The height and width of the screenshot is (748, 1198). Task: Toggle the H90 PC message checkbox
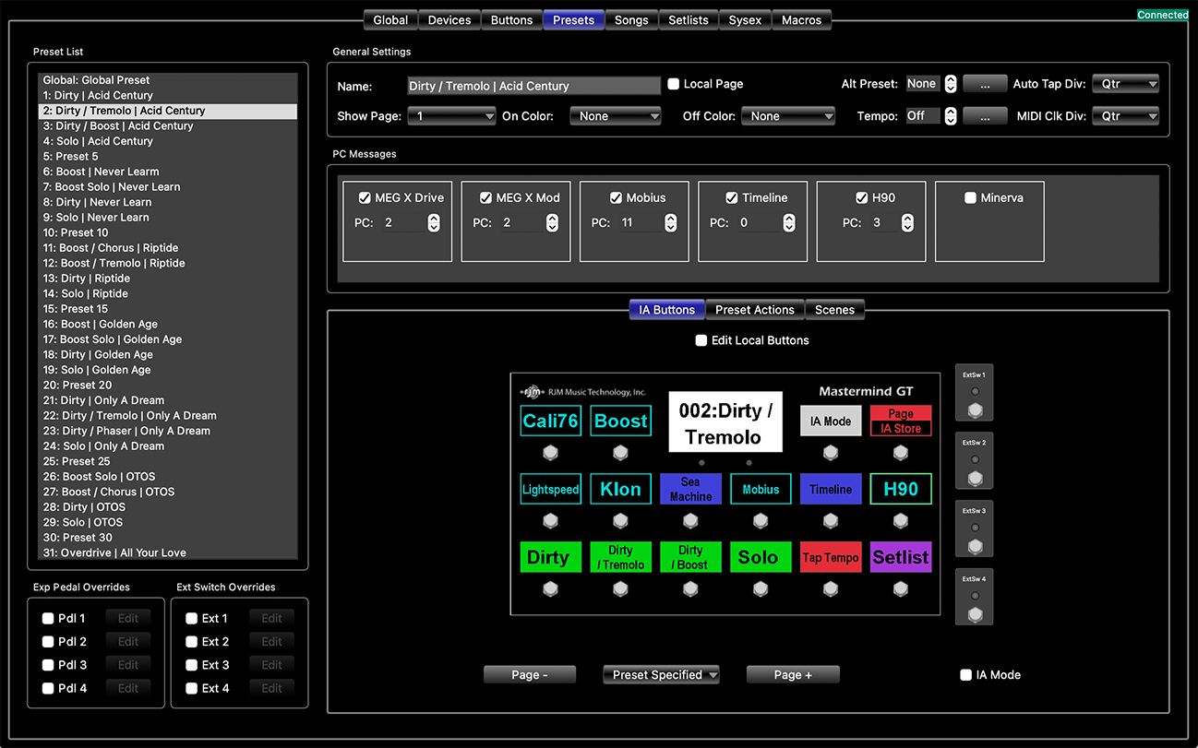click(861, 197)
